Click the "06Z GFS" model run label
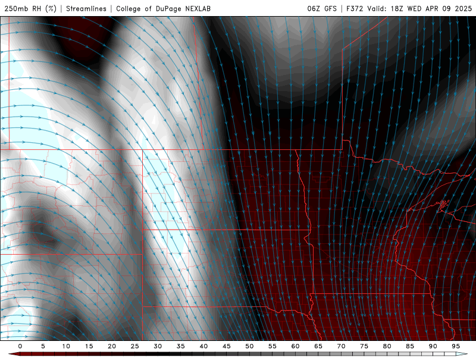The image size is (476, 357). (x=322, y=8)
